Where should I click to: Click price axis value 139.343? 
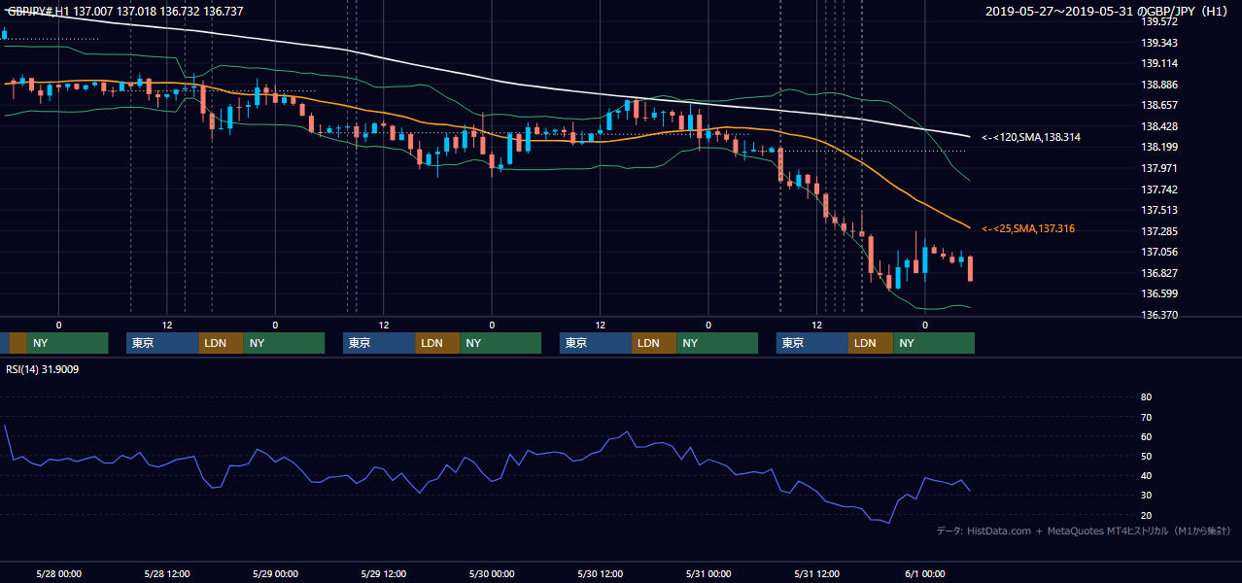[x=1159, y=43]
